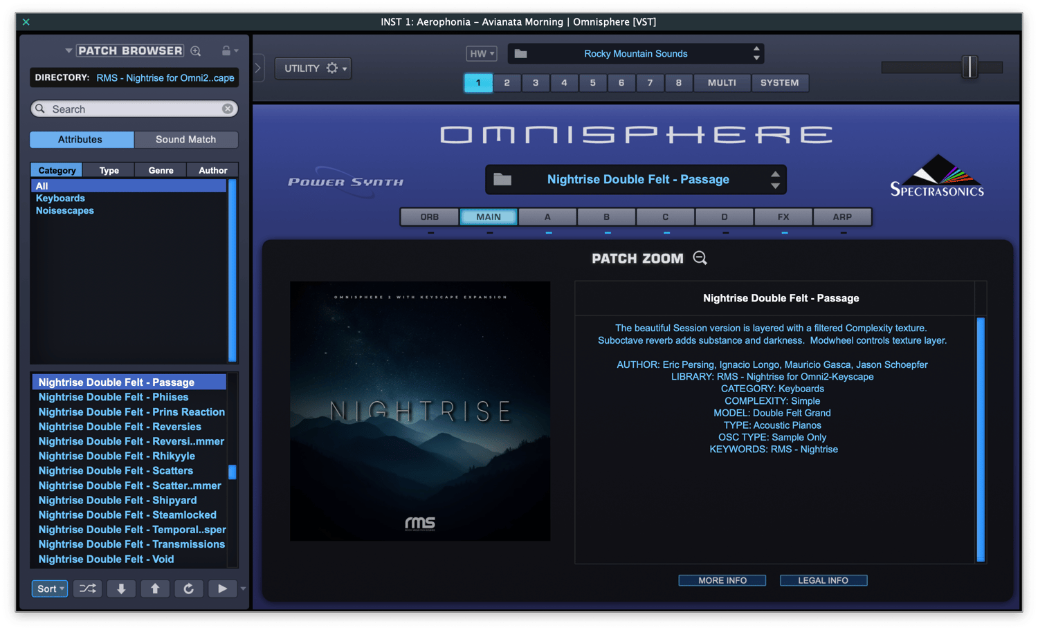Click the master volume slider
Image resolution: width=1038 pixels, height=630 pixels.
tap(969, 67)
